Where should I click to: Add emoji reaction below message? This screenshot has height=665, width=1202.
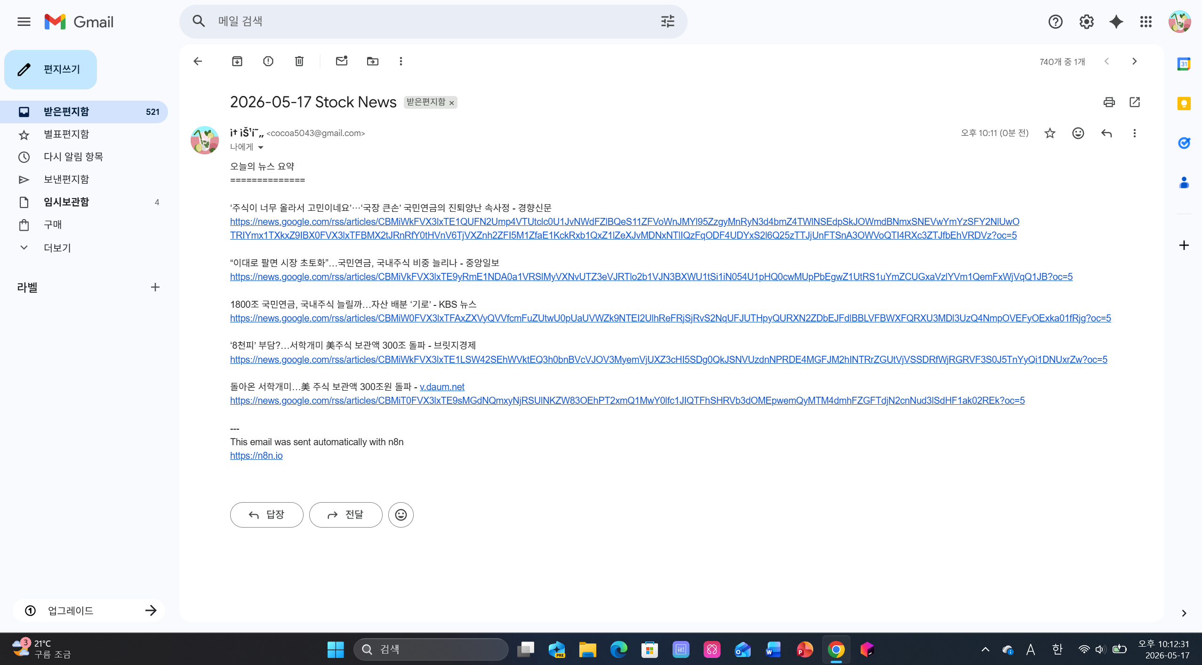click(401, 515)
